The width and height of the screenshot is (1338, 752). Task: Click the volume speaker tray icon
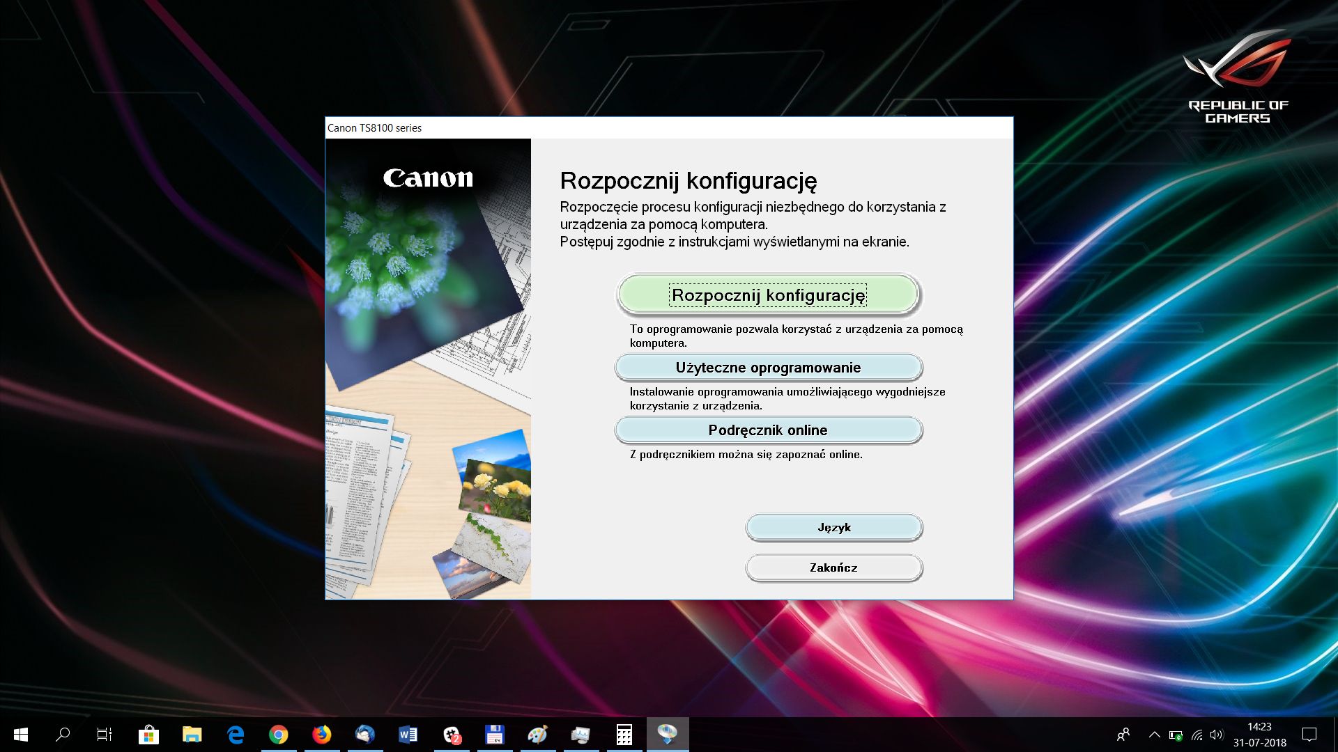click(x=1217, y=735)
